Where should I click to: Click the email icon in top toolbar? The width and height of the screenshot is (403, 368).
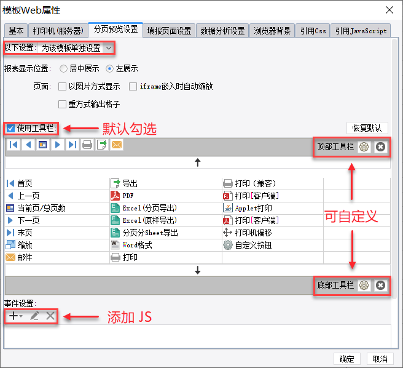pyautogui.click(x=117, y=145)
